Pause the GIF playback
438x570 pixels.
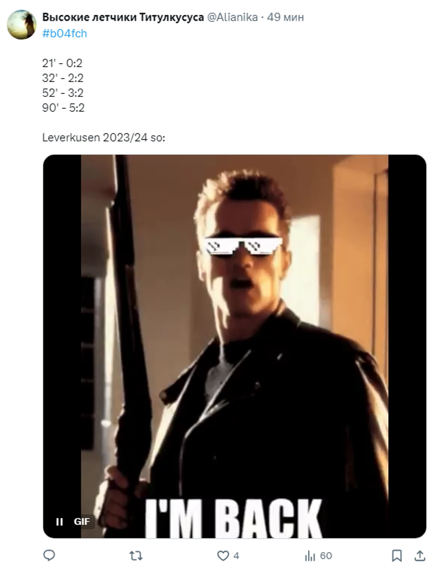pyautogui.click(x=59, y=522)
